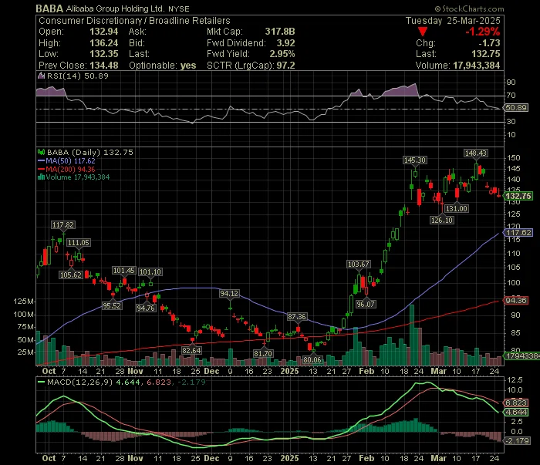Image resolution: width=540 pixels, height=465 pixels.
Task: Click the 103.67 price label
Action: pos(359,264)
